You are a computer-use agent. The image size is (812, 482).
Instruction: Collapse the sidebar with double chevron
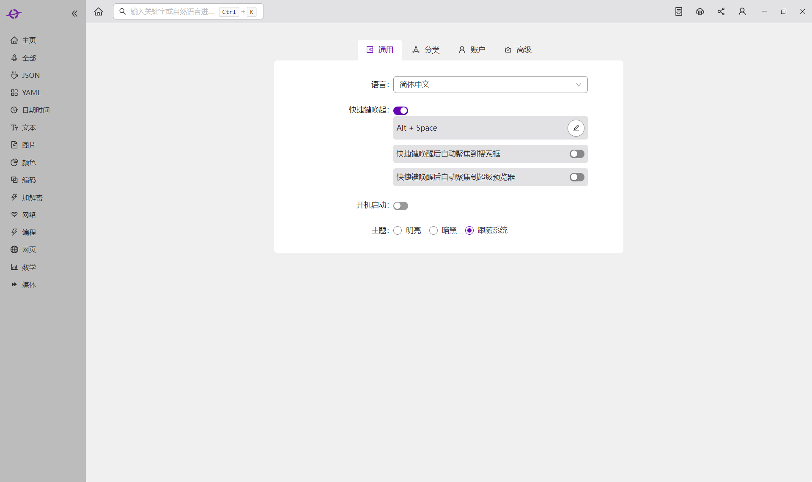coord(74,14)
